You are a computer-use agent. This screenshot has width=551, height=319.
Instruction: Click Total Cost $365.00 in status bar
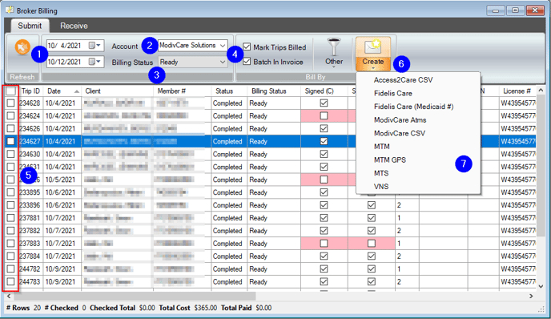pos(187,308)
